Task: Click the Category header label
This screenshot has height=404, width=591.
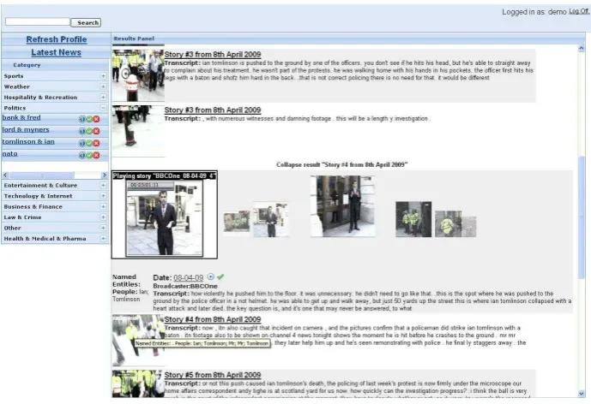Action: click(27, 65)
